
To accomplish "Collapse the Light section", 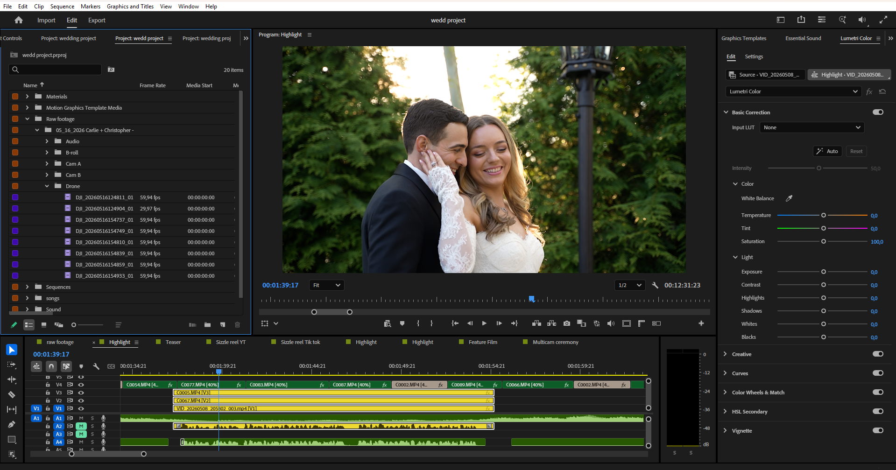I will 735,257.
